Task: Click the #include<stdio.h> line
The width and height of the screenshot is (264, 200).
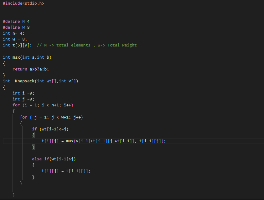Action: click(x=23, y=3)
